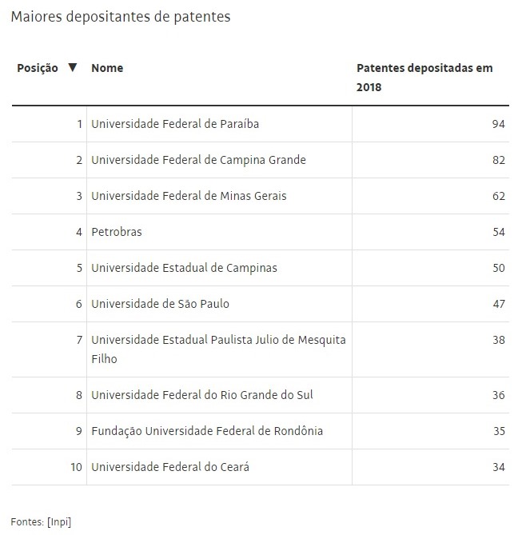Click the Petrobras name cell
The width and height of the screenshot is (526, 535).
click(117, 232)
